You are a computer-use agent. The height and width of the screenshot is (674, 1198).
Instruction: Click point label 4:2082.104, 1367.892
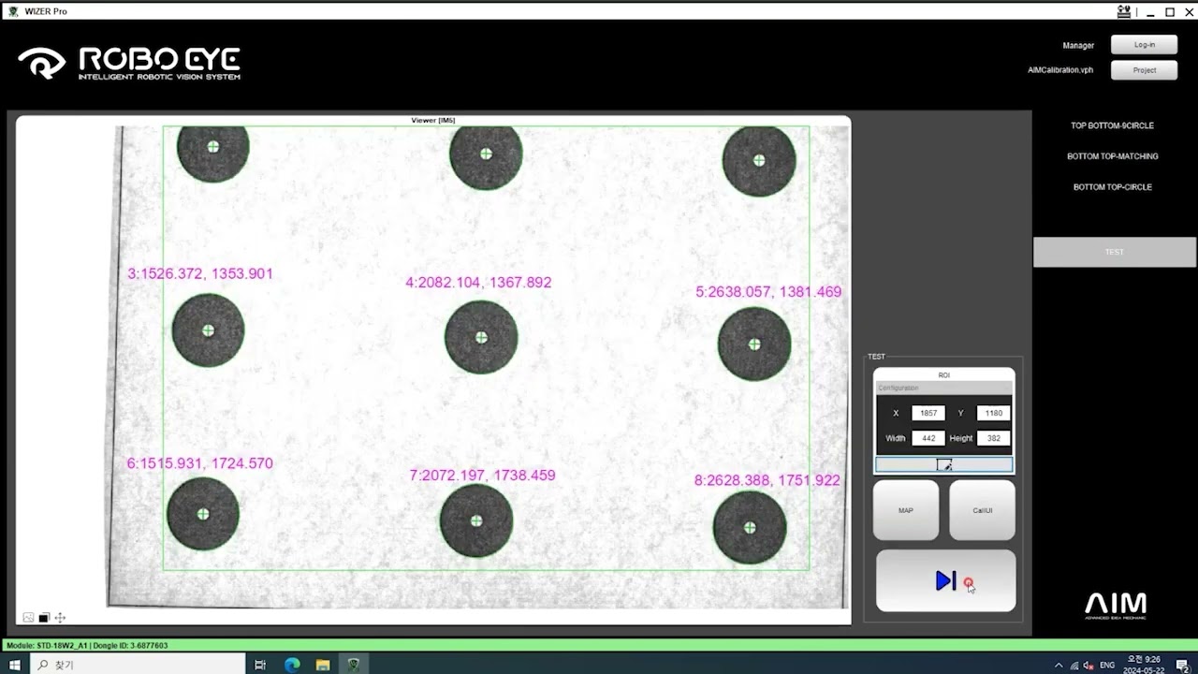[x=478, y=283]
